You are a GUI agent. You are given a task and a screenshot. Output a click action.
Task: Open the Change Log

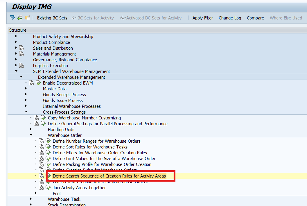tap(230, 18)
